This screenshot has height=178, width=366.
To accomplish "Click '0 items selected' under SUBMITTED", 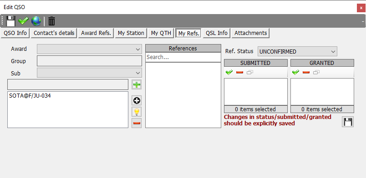I will pyautogui.click(x=255, y=109).
